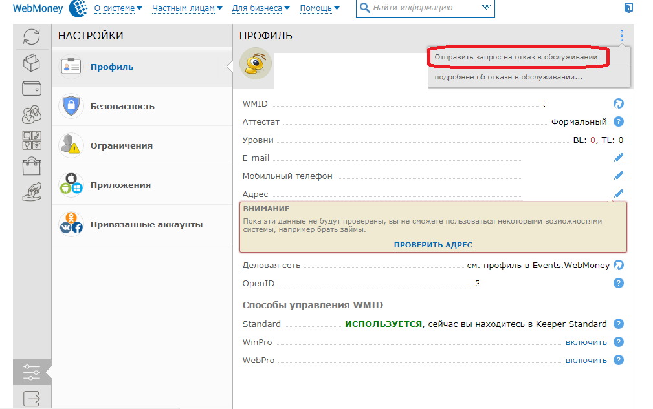Screen dimensions: 653x409
Task: Select Безопасность in settings list
Action: [142, 107]
